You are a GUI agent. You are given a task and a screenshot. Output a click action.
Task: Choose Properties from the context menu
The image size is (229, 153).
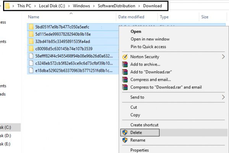click(140, 150)
